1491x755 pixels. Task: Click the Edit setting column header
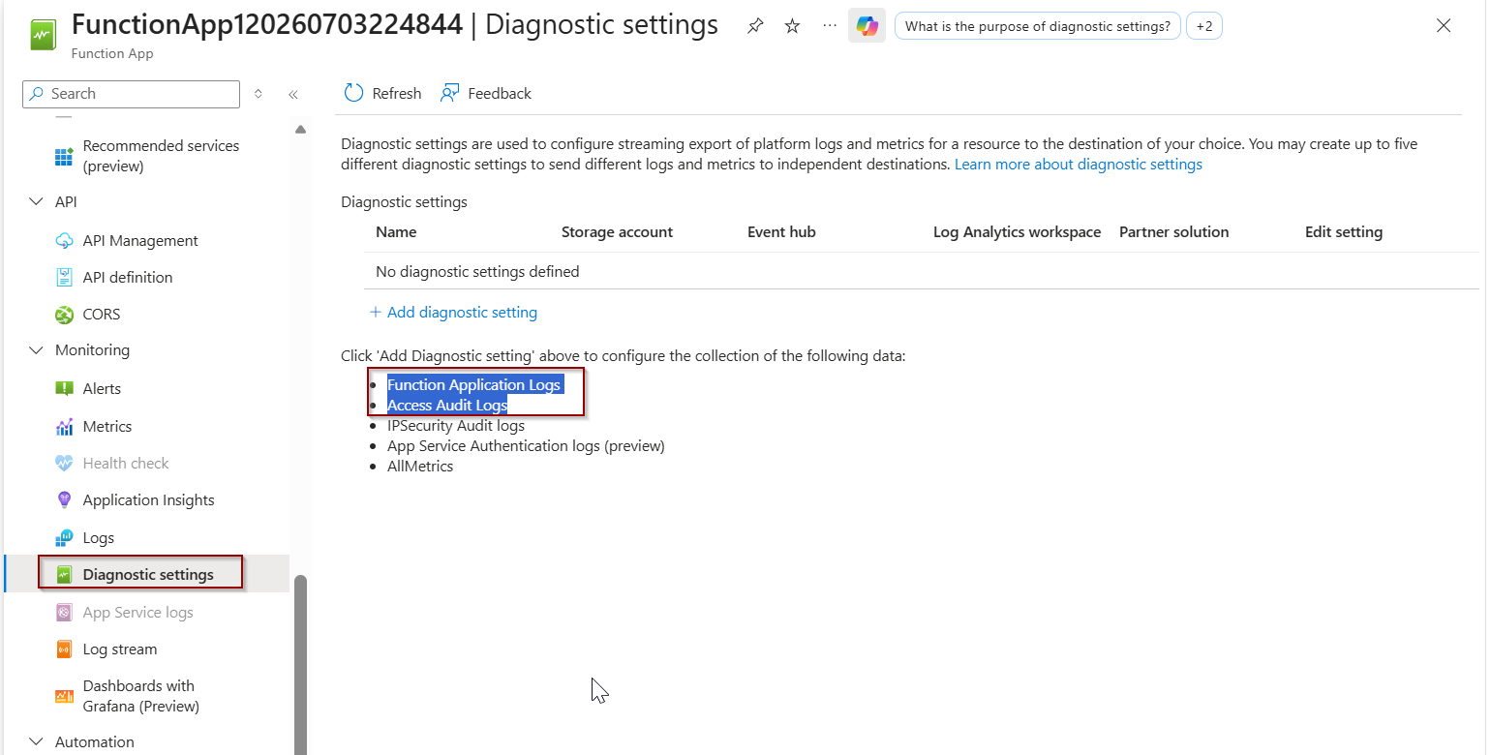click(x=1344, y=232)
